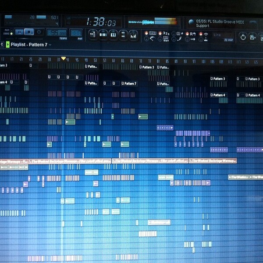263x263 pixels.
Task: Click the oscilloscope waveform display
Action: (141, 22)
